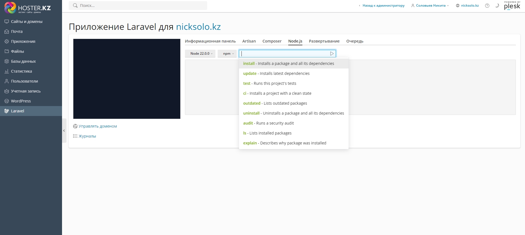Click the Файлы folder icon
525x235 pixels.
7,51
